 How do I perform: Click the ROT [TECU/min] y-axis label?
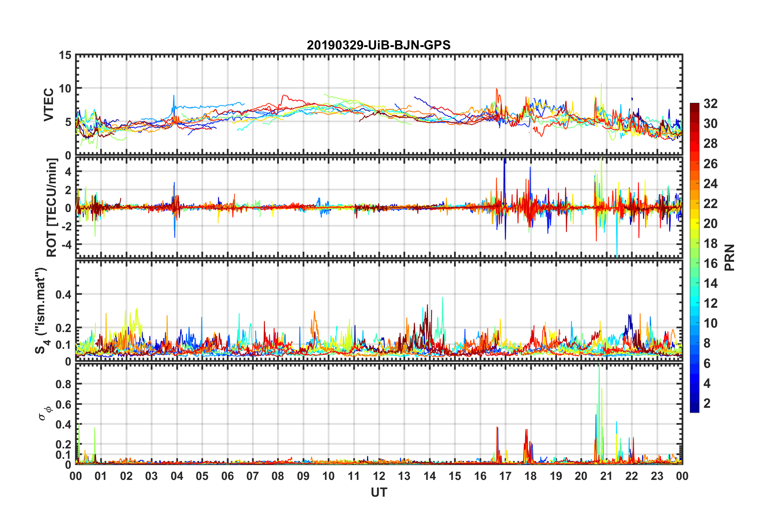coord(52,208)
